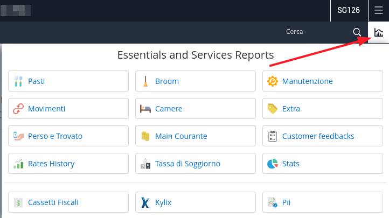The width and height of the screenshot is (389, 218).
Task: Open the Stats report
Action: coord(323,164)
